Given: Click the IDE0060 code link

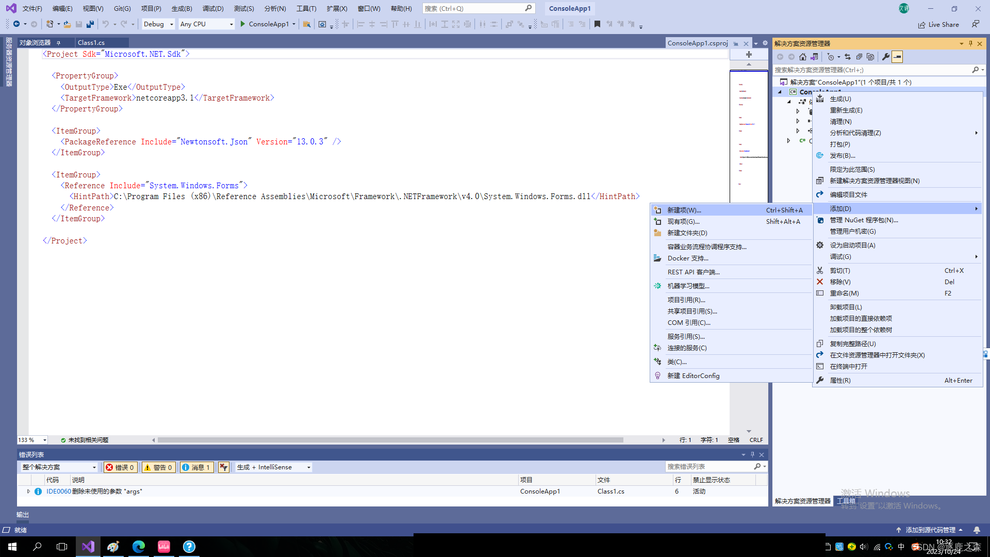Looking at the screenshot, I should (59, 492).
